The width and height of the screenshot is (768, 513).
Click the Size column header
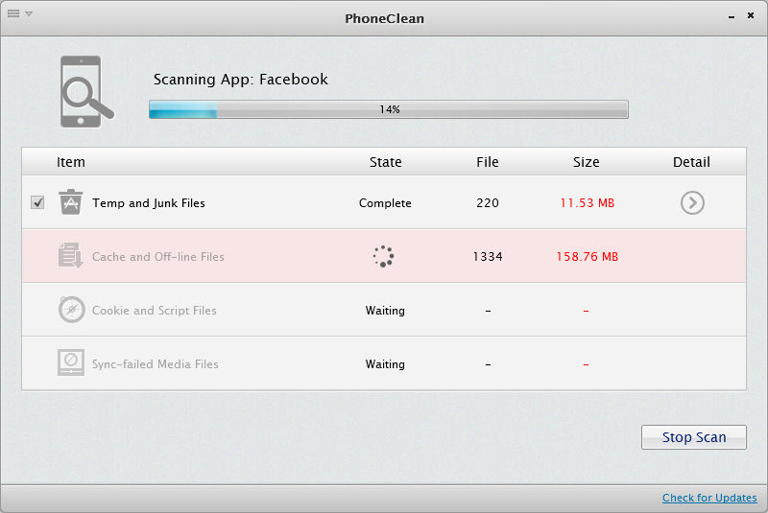click(x=587, y=162)
